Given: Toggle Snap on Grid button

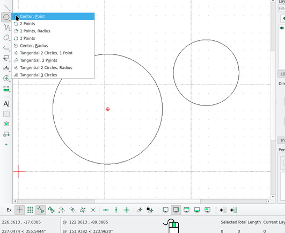Looking at the screenshot, I should pyautogui.click(x=30, y=210).
